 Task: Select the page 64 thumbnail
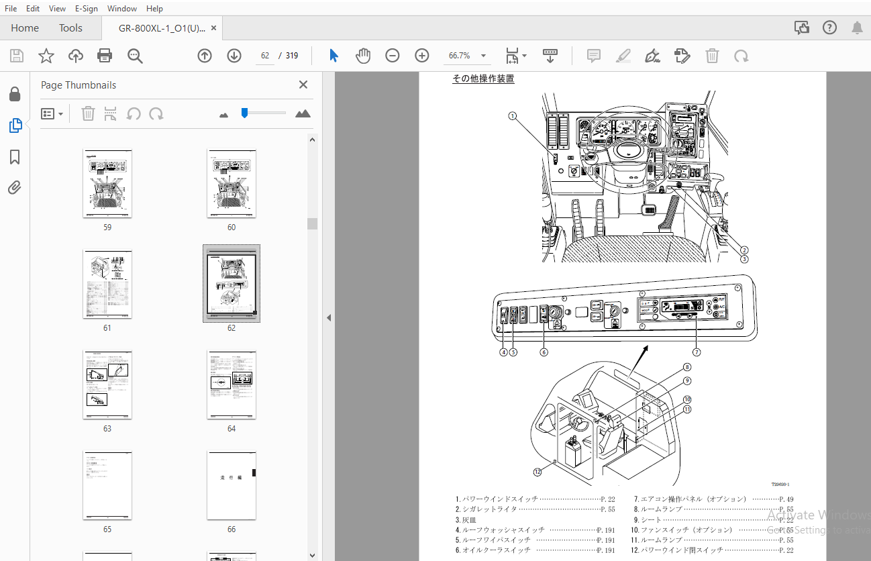point(232,385)
